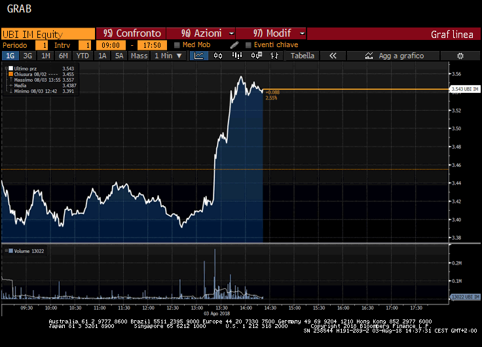482x347 pixels.
Task: Open the Tabella view button
Action: (303, 56)
